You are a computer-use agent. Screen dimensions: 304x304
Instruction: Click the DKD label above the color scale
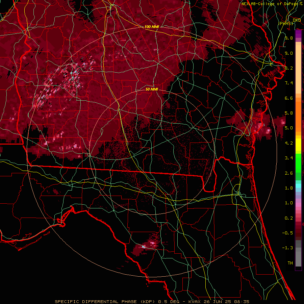click(297, 20)
